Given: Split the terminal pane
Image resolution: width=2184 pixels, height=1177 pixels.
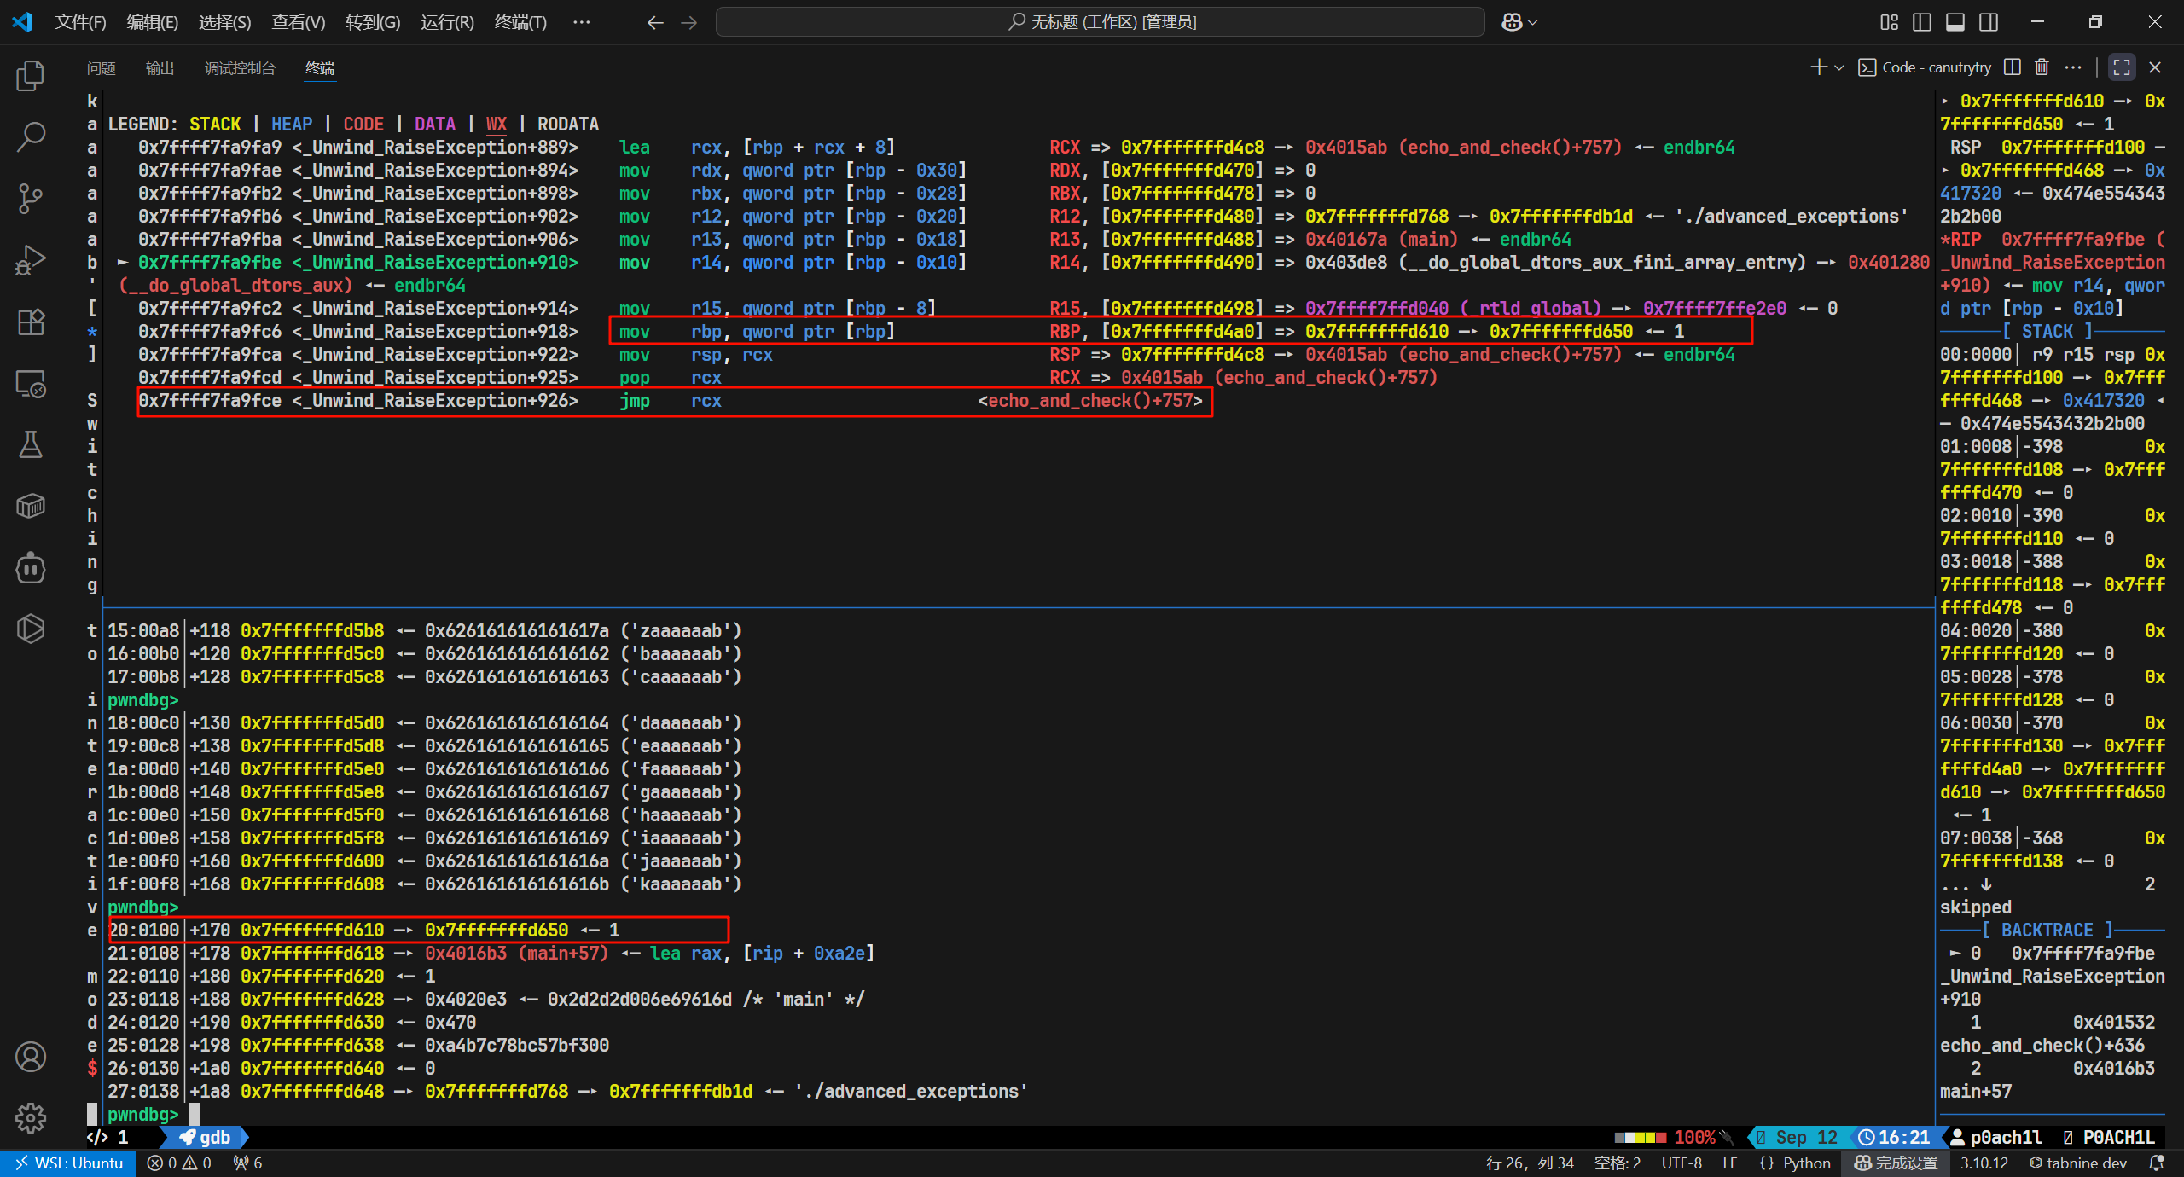Looking at the screenshot, I should (2013, 67).
